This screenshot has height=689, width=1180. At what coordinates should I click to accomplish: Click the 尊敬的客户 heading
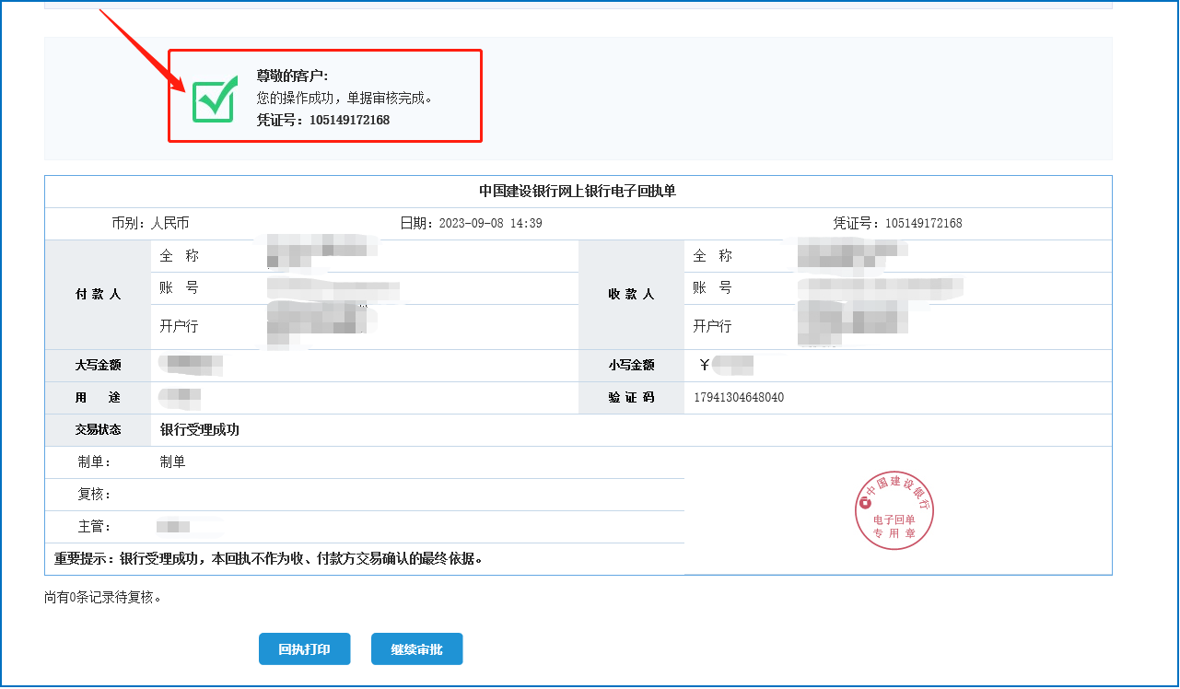coord(292,76)
